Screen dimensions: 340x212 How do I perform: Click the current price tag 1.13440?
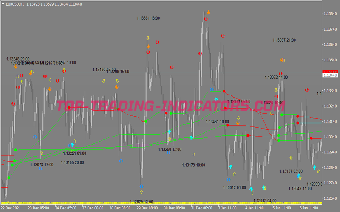pyautogui.click(x=330, y=75)
